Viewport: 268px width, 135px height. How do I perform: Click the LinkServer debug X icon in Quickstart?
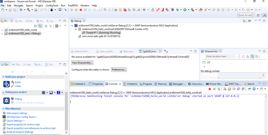[x=43, y=93]
